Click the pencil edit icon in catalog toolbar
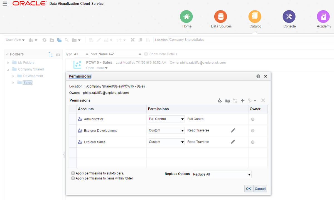Screen dimensions: 334x200 point(99,40)
